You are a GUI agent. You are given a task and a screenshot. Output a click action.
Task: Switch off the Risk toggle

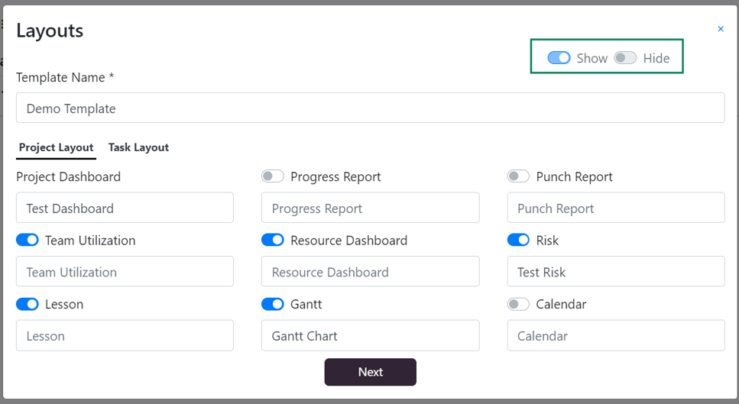point(518,240)
